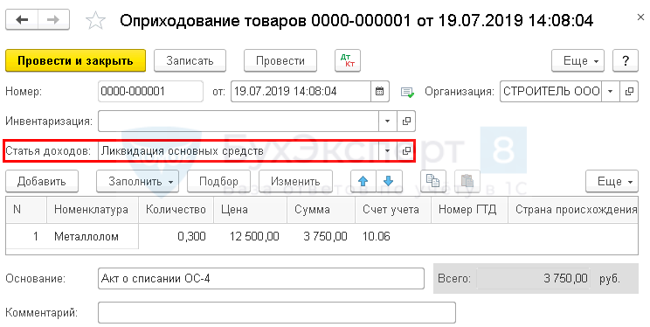Open the Заполнить dropdown menu
The image size is (650, 327).
click(137, 181)
